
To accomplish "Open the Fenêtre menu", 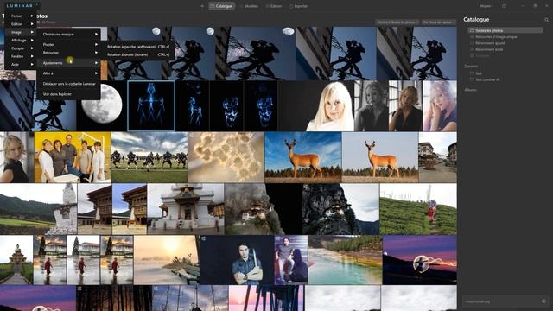I will point(21,56).
